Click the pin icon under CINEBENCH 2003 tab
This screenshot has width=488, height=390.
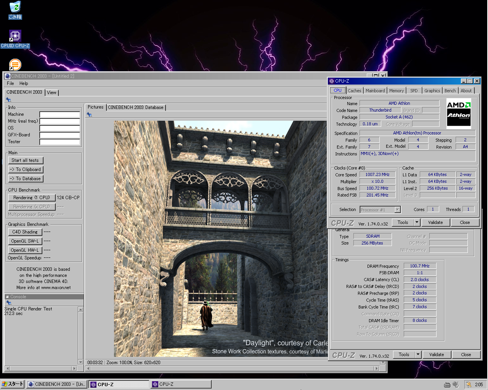click(8, 100)
